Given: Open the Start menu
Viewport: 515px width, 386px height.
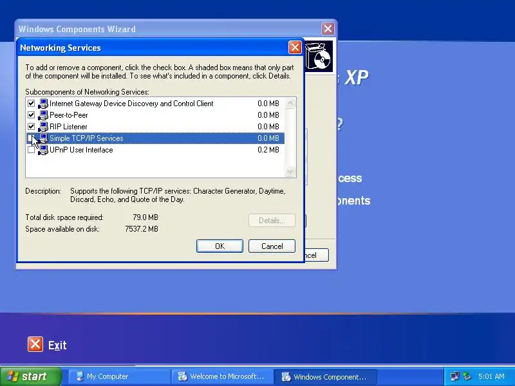Looking at the screenshot, I should click(31, 376).
